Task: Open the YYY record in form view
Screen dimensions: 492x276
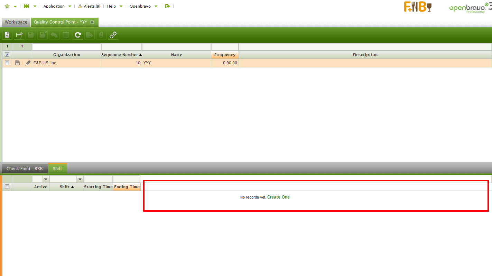Action: tap(18, 63)
